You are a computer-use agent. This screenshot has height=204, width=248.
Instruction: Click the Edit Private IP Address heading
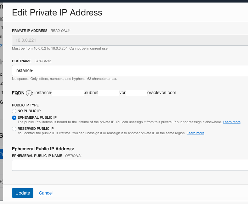coord(57,12)
